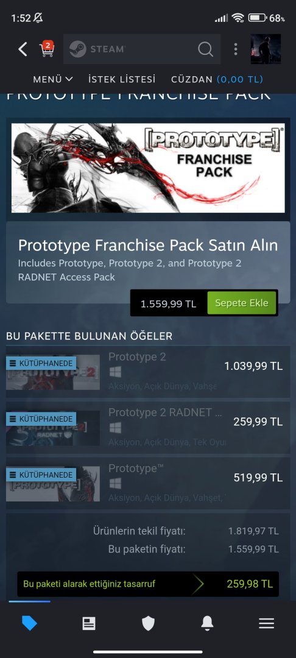The height and width of the screenshot is (658, 296).
Task: Open the Prototype 2 RADNET item
Action: 148,428
